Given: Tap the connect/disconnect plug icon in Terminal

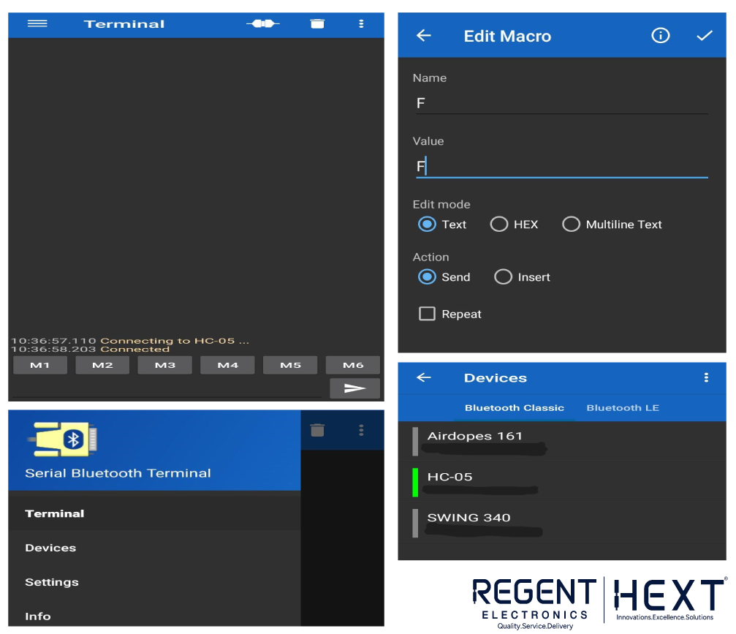Looking at the screenshot, I should tap(263, 23).
